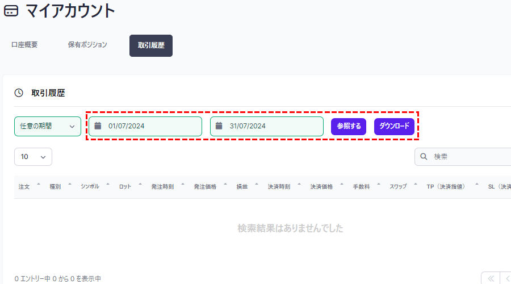The width and height of the screenshot is (511, 284).
Task: Click the ダウンロード button
Action: coord(395,126)
